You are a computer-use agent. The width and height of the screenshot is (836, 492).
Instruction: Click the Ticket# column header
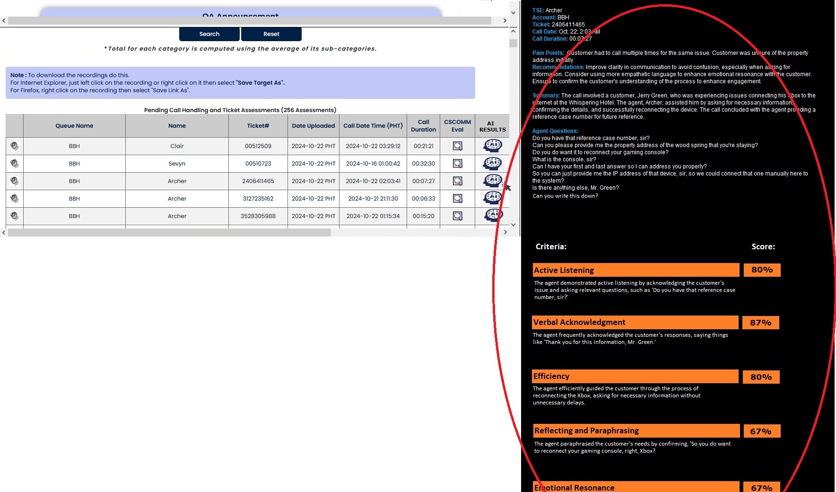pyautogui.click(x=258, y=126)
